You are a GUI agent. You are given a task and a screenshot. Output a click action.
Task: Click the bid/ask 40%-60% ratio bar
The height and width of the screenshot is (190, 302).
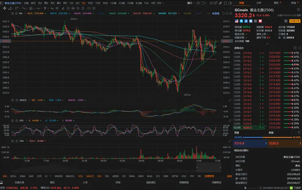[267, 138]
